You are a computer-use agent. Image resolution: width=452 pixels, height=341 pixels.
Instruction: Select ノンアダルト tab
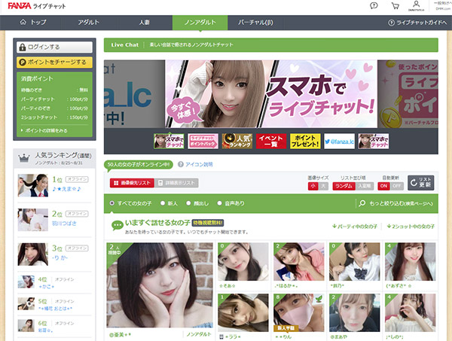click(x=200, y=23)
